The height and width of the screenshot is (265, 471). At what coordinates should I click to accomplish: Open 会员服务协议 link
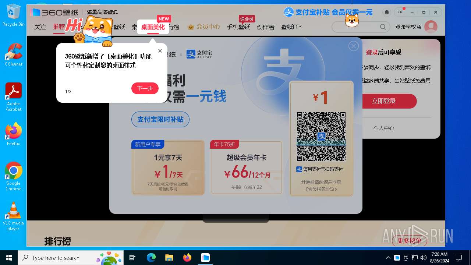(x=321, y=189)
